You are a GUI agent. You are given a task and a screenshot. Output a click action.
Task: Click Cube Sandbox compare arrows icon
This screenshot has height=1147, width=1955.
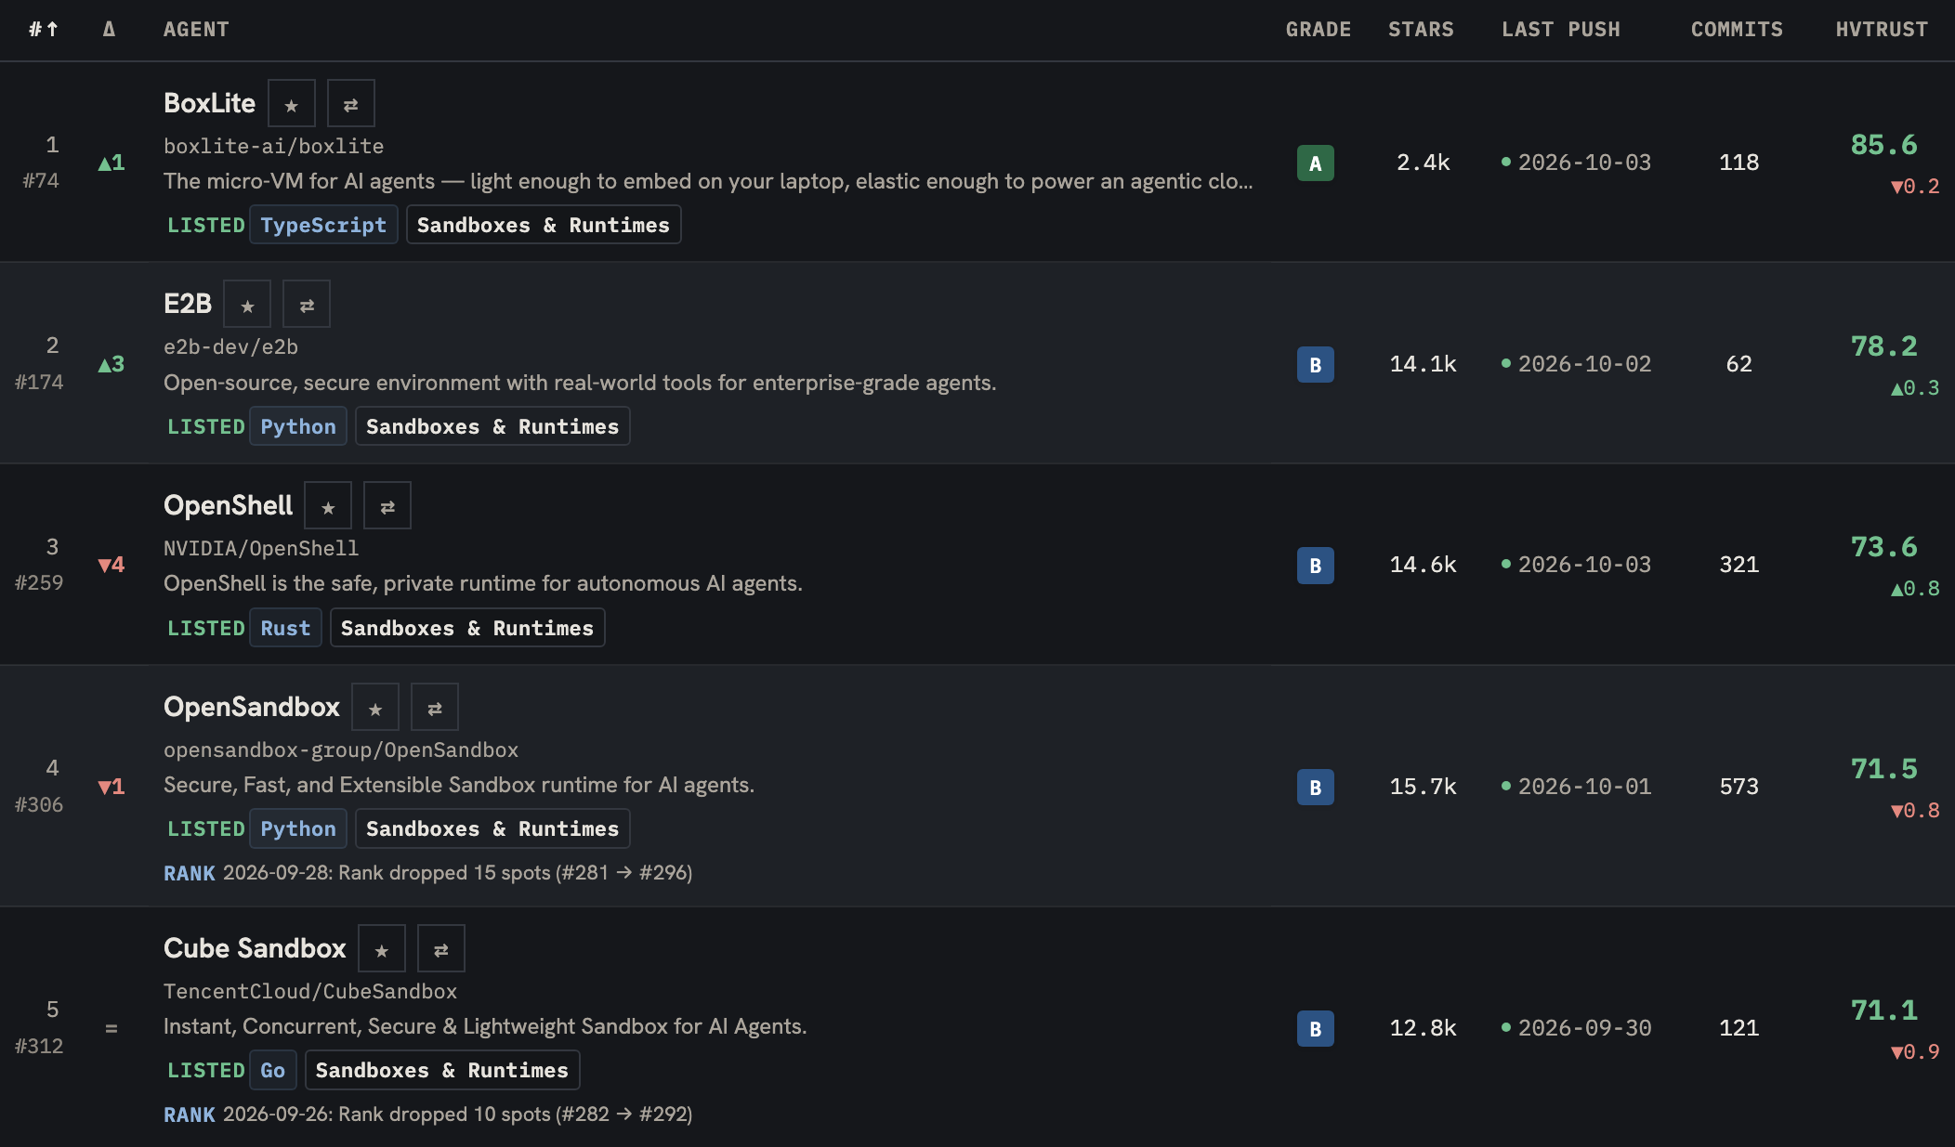click(441, 948)
